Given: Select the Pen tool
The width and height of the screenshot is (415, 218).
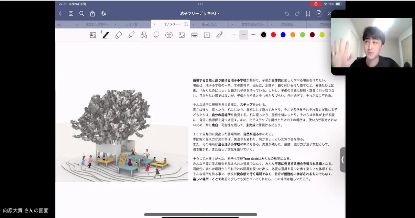Looking at the screenshot, I should tap(106, 35).
